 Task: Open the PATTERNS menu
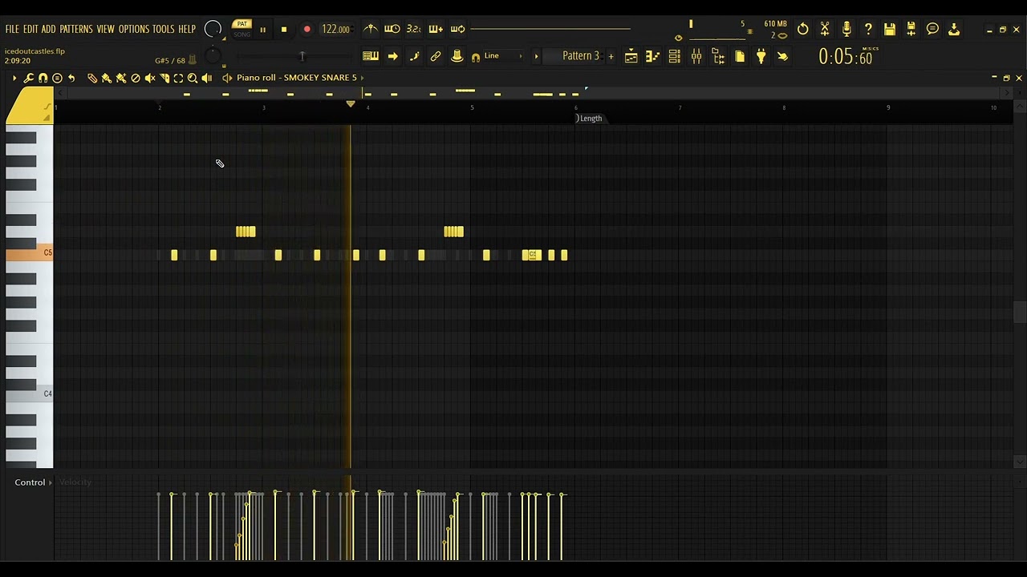[x=76, y=29]
